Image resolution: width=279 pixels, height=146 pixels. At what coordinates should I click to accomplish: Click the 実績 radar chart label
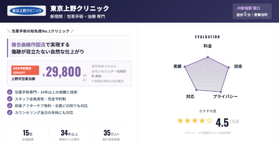tap(177, 66)
